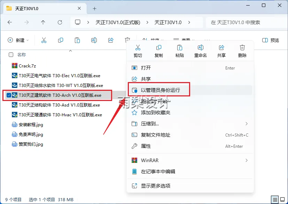Choose 以管理员身份运行
Viewport: 288px width, 204px height.
pos(190,90)
